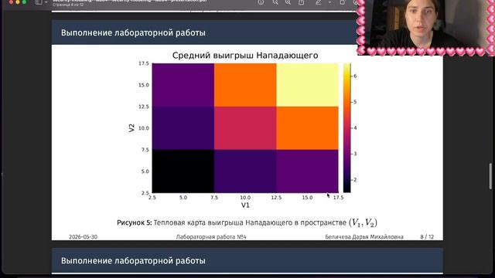This screenshot has height=278, width=495.
Task: Click the rotate page icon
Action: point(342,2)
